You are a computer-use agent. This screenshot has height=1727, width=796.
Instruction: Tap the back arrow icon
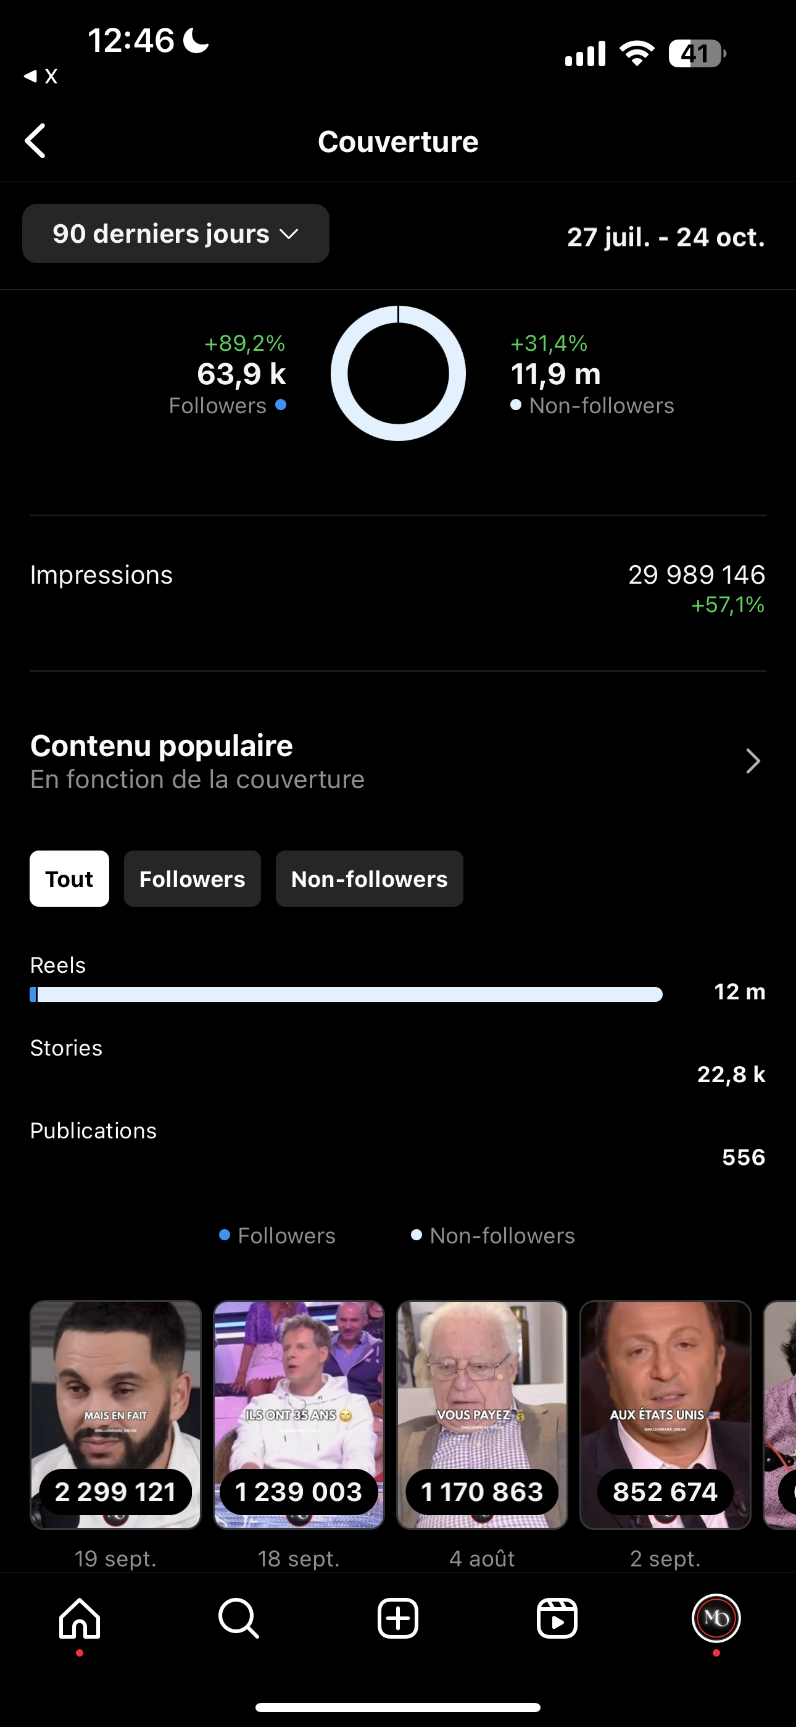click(x=36, y=141)
